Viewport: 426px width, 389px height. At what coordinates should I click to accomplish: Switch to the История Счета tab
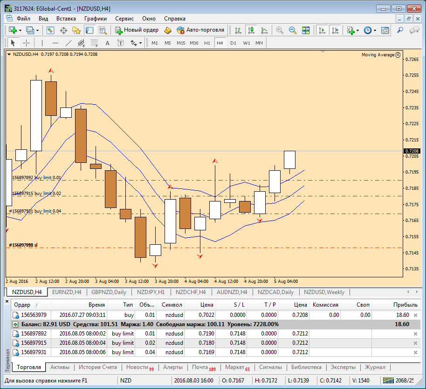[x=98, y=367]
